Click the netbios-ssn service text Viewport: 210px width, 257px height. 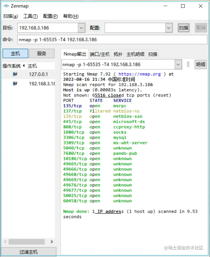point(128,116)
